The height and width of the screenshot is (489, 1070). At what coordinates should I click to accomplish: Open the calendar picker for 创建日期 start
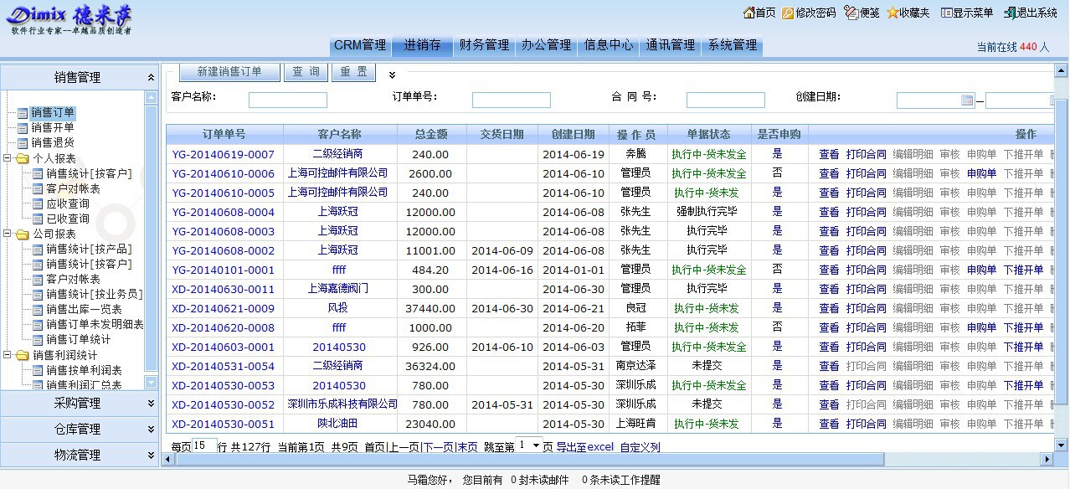click(x=967, y=100)
